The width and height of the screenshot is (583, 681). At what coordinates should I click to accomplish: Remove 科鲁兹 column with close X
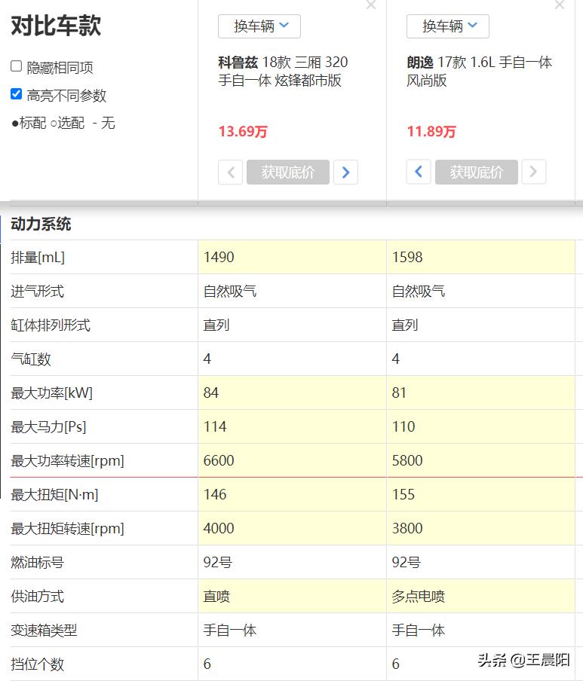click(x=371, y=5)
